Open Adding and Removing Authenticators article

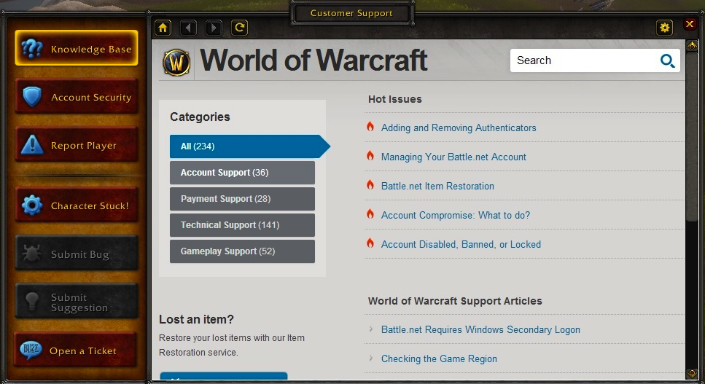(459, 128)
